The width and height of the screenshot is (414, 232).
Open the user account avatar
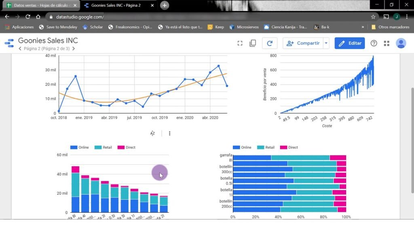[x=401, y=43]
